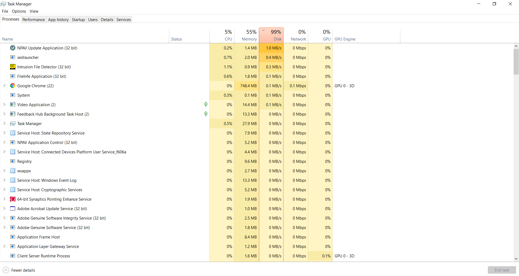Viewport: 519px width, 276px height.
Task: Select the NPAV Application Control row text
Action: [x=47, y=142]
